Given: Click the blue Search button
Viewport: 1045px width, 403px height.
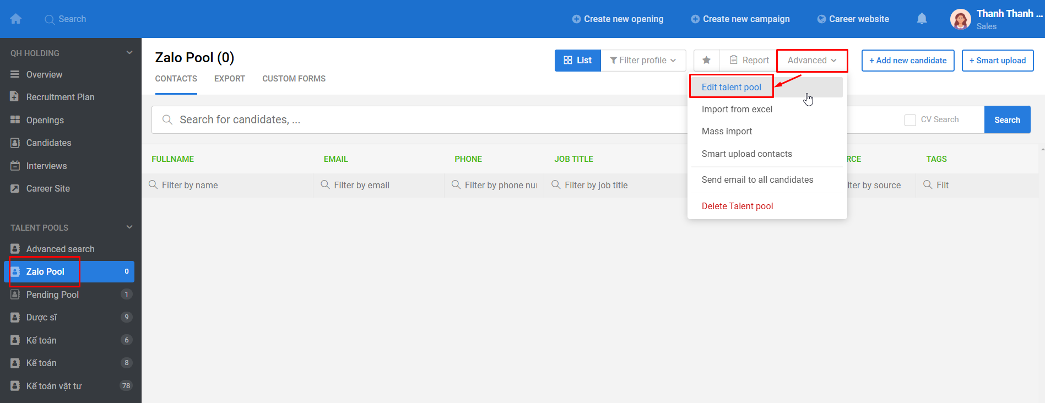Looking at the screenshot, I should click(1008, 119).
